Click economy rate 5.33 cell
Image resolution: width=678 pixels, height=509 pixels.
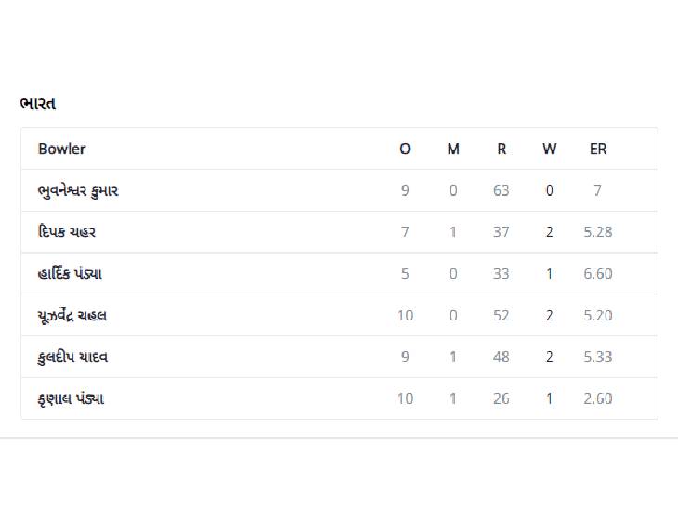tap(598, 358)
